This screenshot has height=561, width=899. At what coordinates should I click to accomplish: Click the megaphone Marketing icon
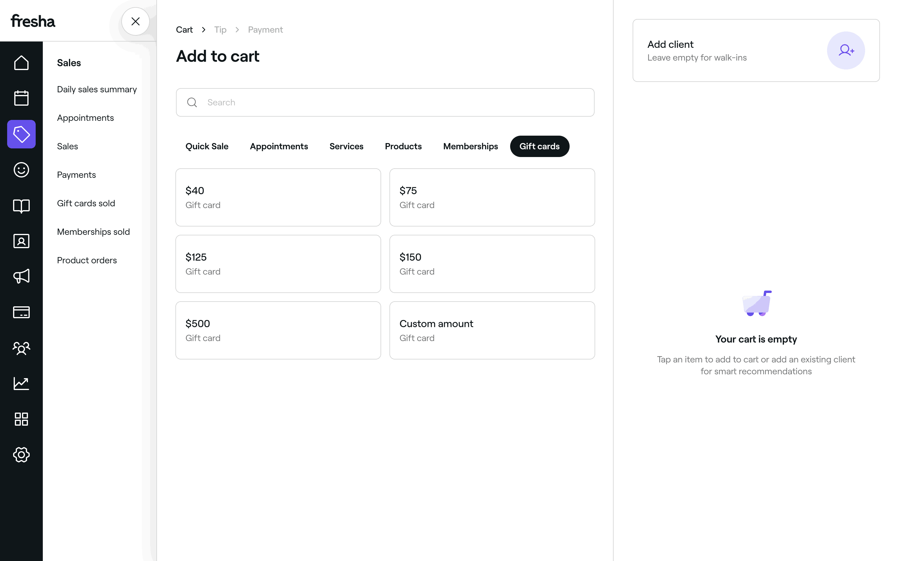(x=21, y=276)
